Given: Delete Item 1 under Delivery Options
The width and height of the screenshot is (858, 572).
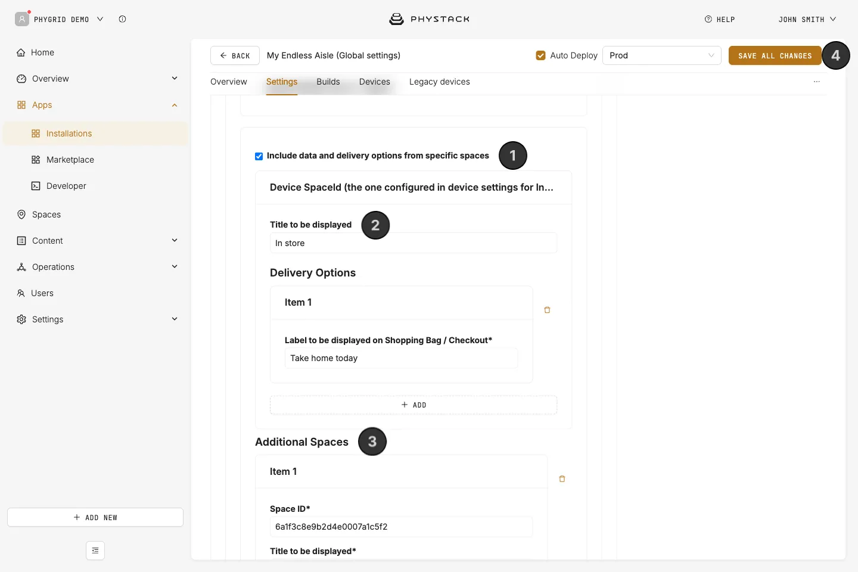Looking at the screenshot, I should (547, 310).
